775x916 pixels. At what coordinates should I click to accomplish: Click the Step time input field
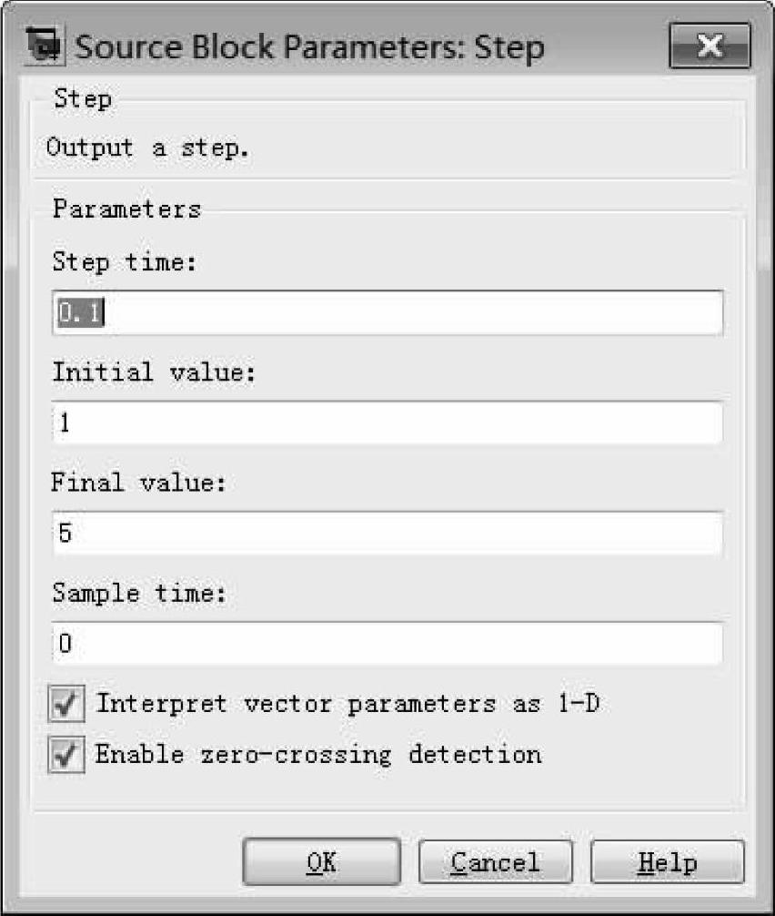coord(387,313)
